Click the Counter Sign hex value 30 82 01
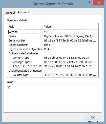This screenshot has width=106, height=124. (x=70, y=75)
